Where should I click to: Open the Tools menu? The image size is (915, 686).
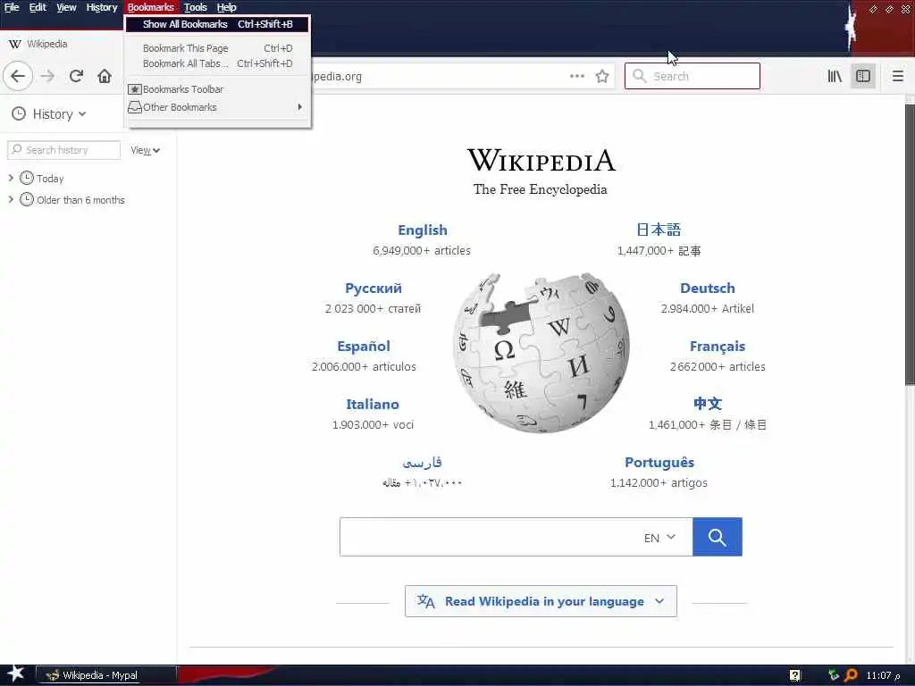pyautogui.click(x=196, y=7)
